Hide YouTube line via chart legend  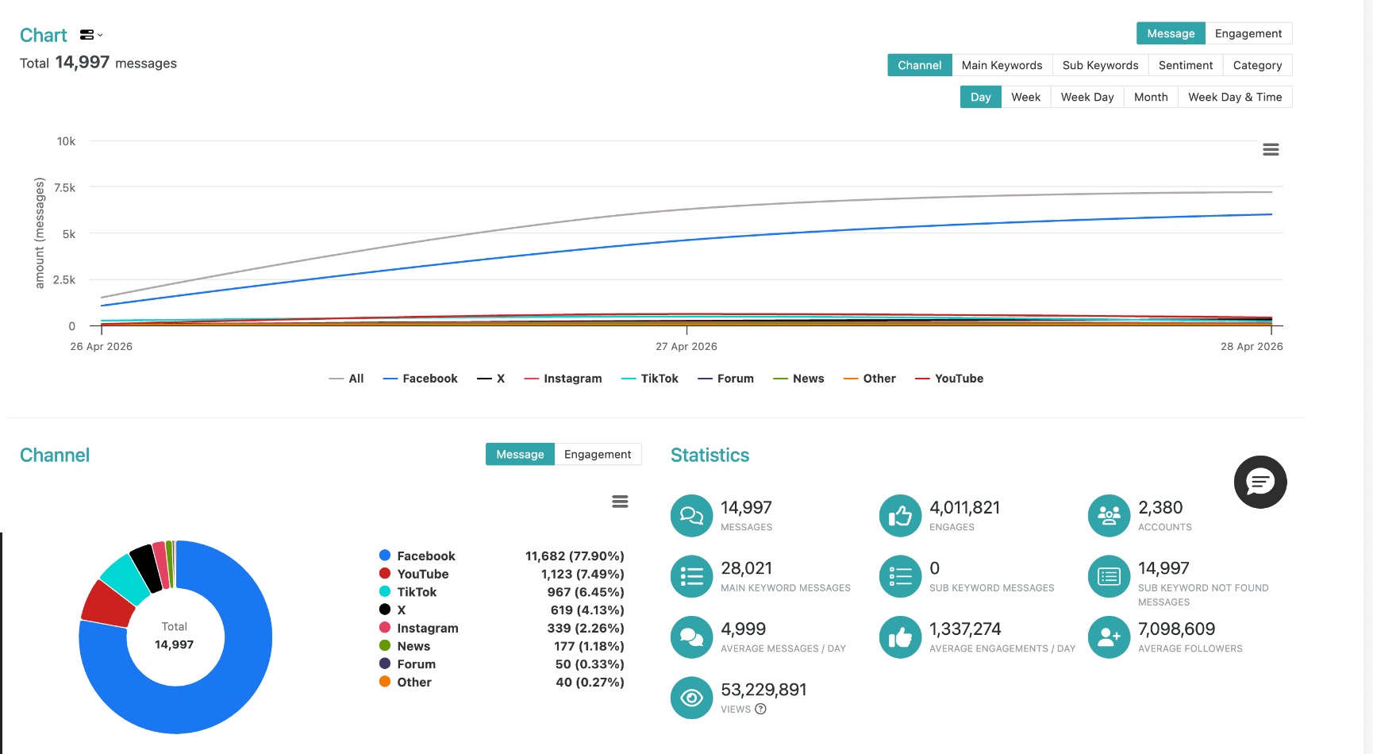point(949,379)
